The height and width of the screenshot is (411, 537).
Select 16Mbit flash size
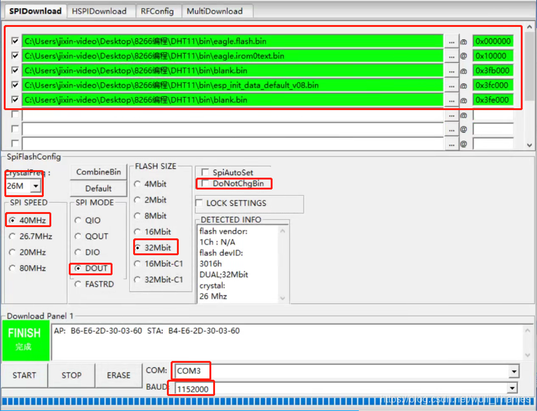click(153, 231)
